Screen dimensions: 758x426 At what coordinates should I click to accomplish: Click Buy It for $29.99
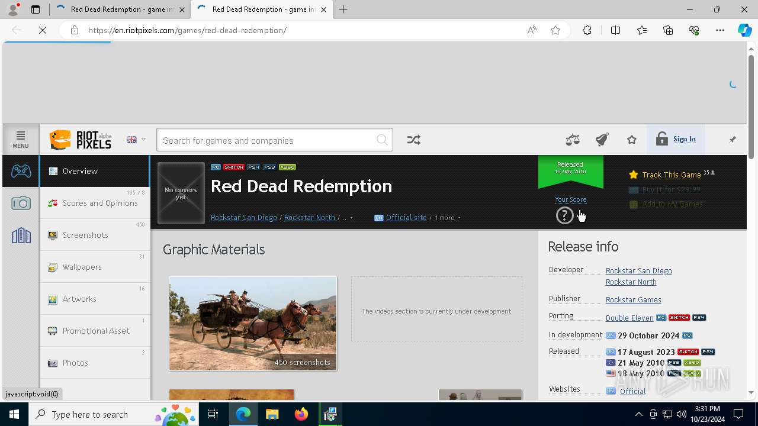[x=671, y=189]
